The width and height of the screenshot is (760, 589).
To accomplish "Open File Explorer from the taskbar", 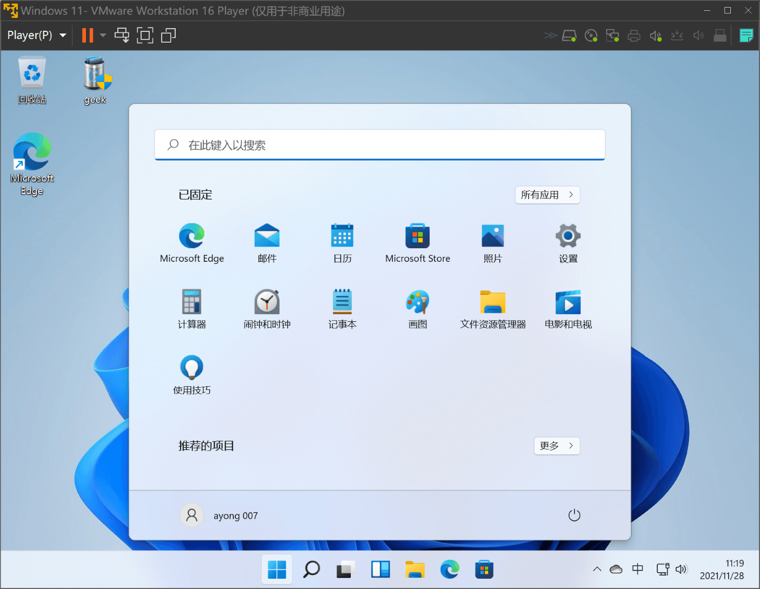I will coord(415,569).
